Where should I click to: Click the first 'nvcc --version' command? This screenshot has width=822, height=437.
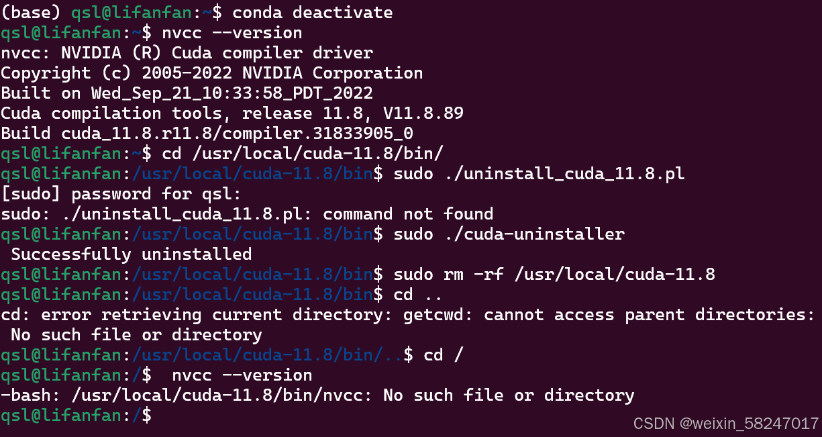point(232,33)
